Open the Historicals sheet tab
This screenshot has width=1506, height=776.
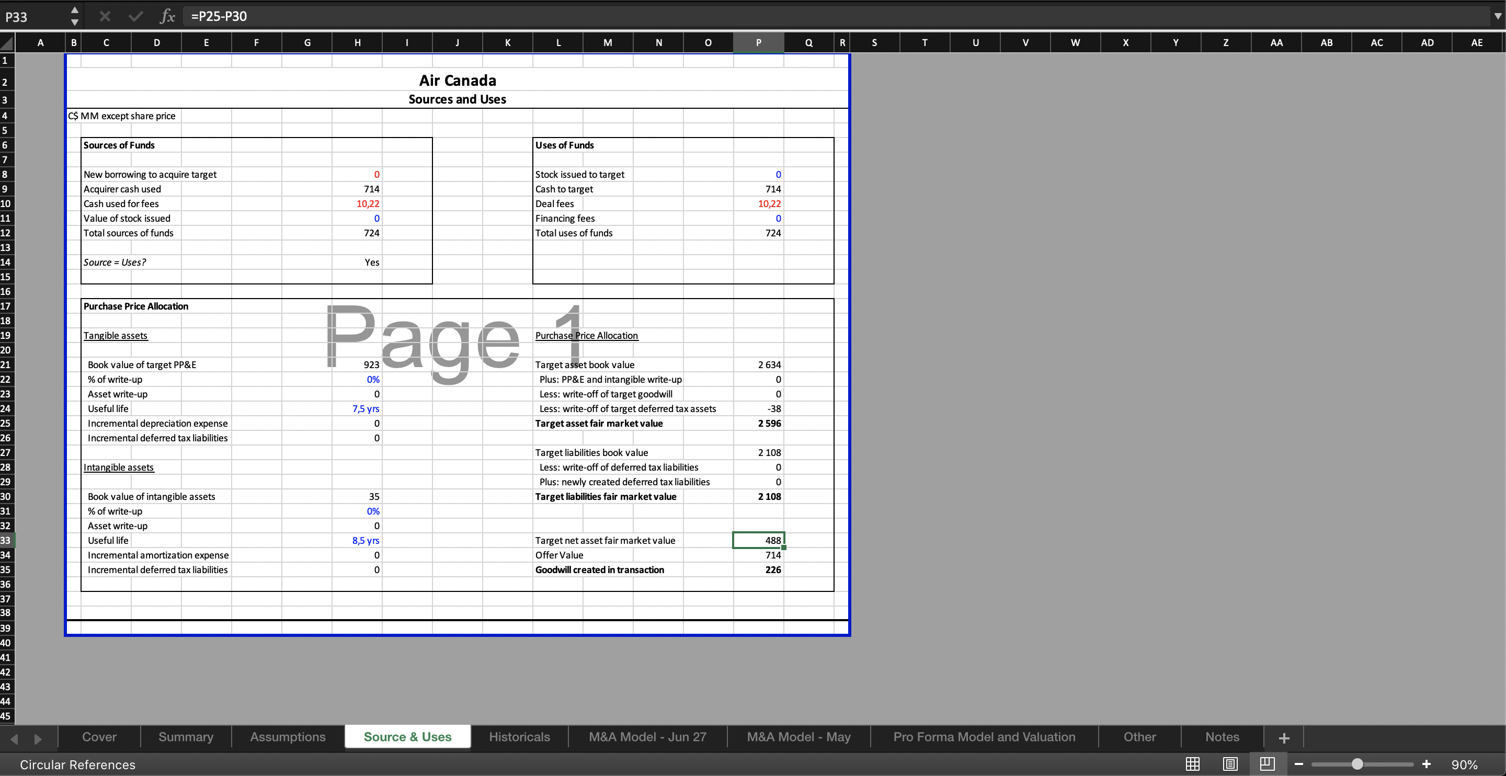tap(519, 737)
